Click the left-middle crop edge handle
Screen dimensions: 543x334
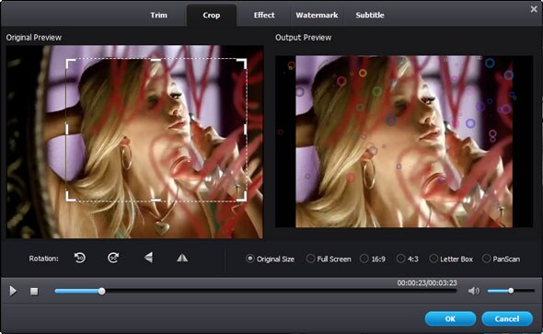coord(67,129)
